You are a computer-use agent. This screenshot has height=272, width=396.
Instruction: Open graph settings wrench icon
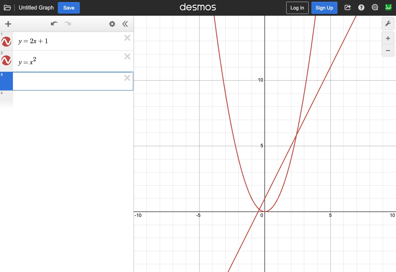tap(388, 24)
